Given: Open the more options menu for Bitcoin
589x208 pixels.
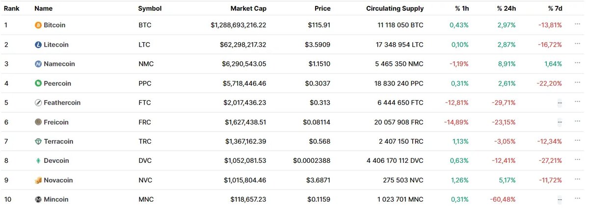Looking at the screenshot, I should coord(577,25).
